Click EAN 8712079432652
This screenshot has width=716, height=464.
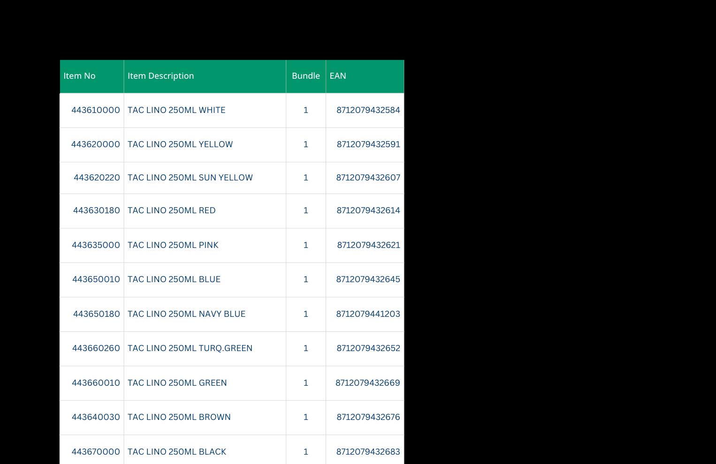click(368, 348)
